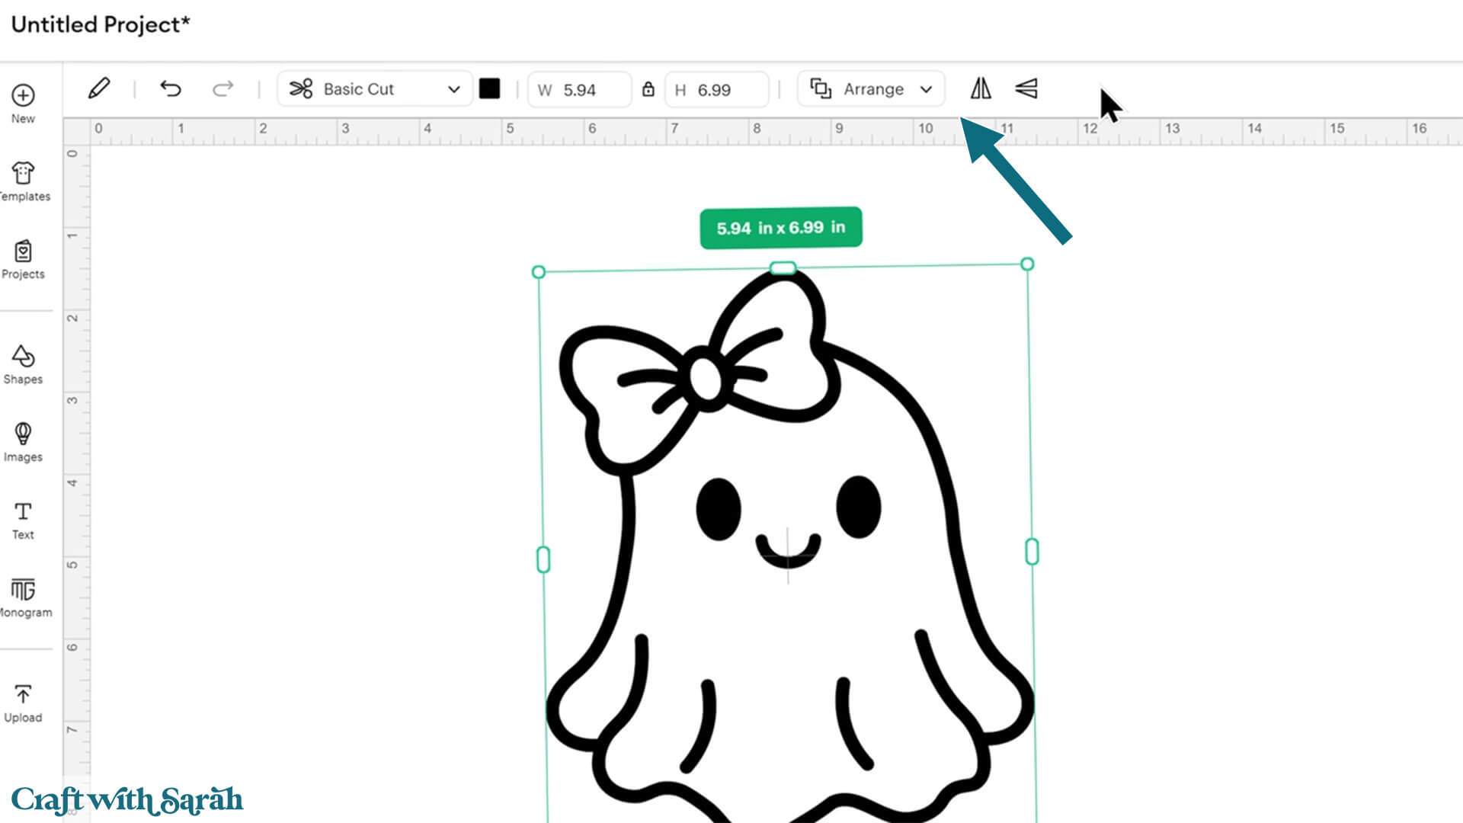Undo the last action
This screenshot has width=1463, height=823.
171,89
